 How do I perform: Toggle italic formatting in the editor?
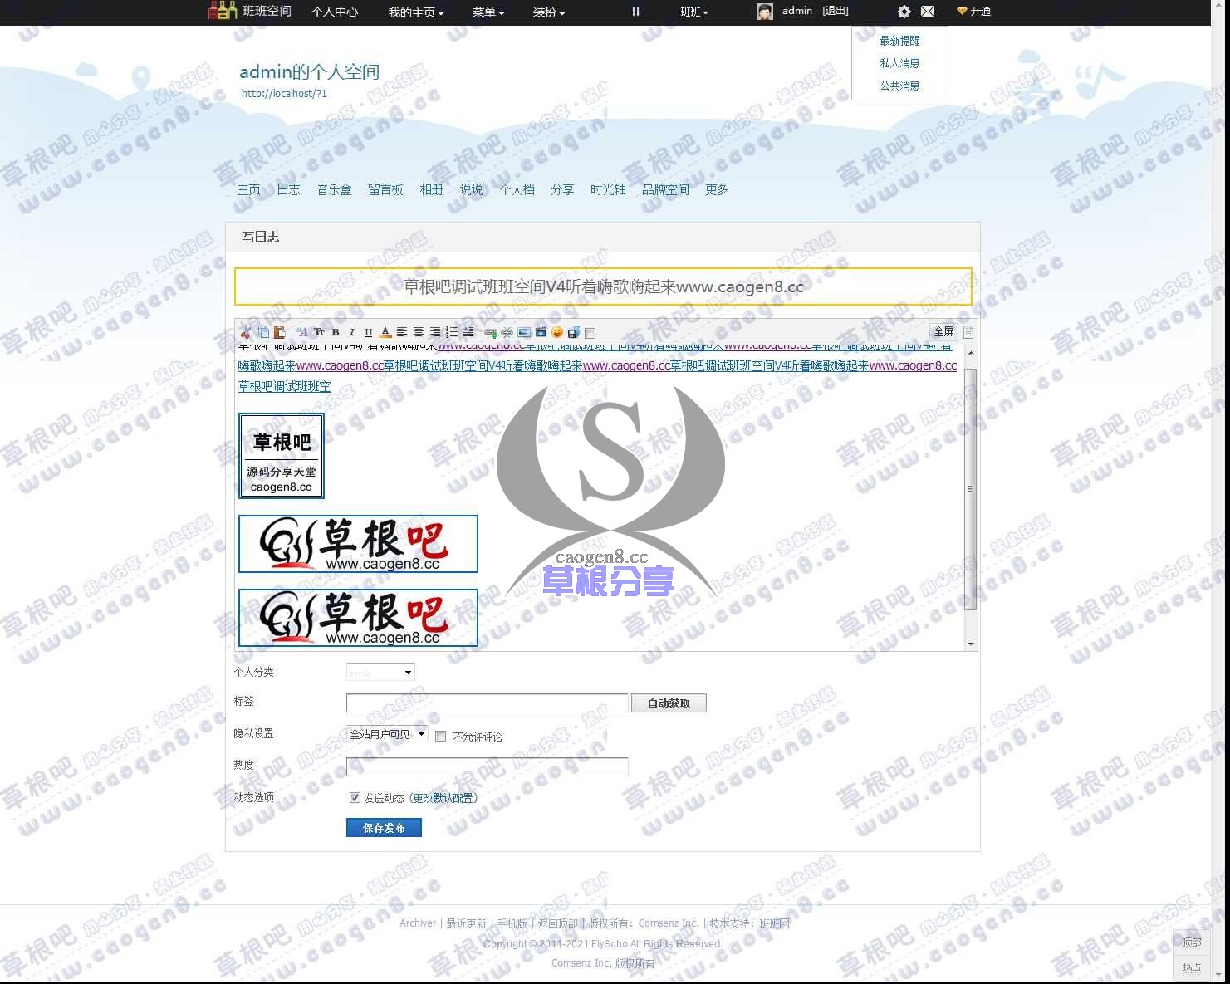click(x=351, y=332)
